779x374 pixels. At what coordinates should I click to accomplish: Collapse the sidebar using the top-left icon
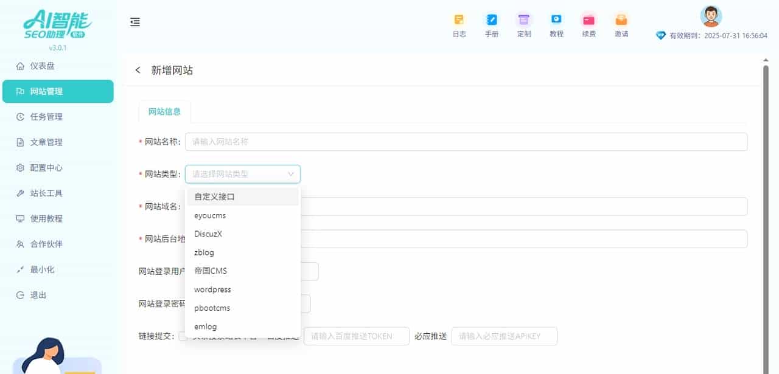[x=134, y=22]
